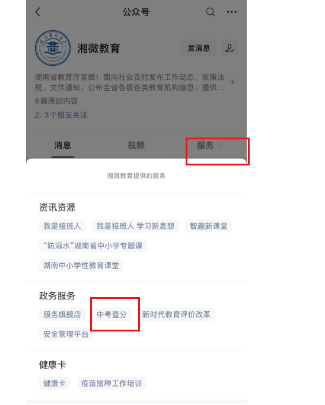This screenshot has width=325, height=405.
Task: Select the 智趣新课堂 service tag
Action: 209,227
